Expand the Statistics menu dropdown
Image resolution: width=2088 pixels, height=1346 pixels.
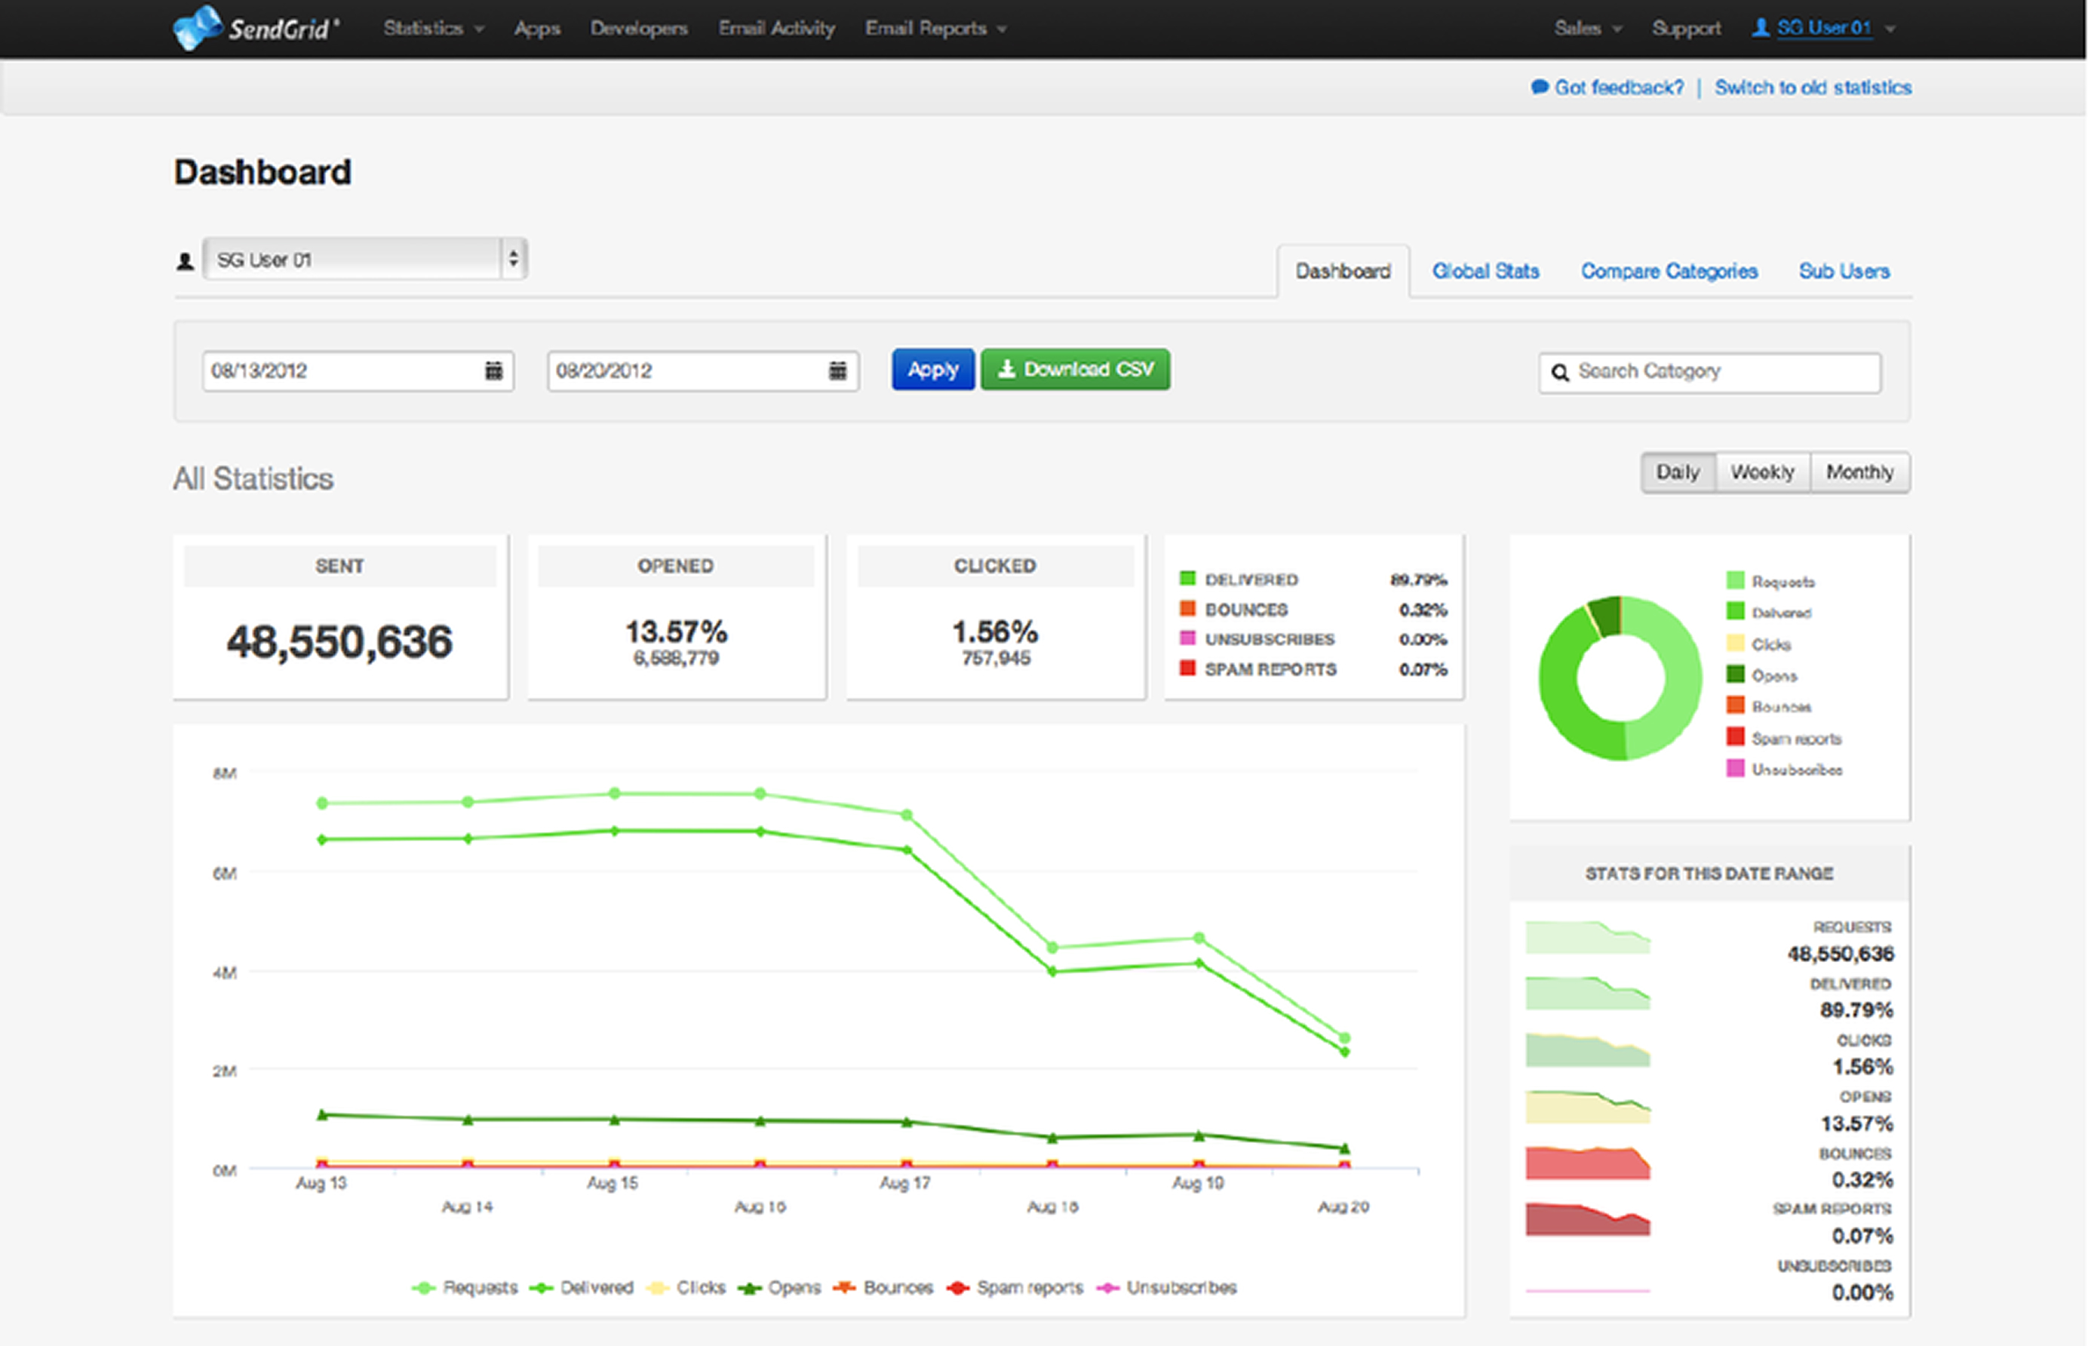(x=433, y=29)
